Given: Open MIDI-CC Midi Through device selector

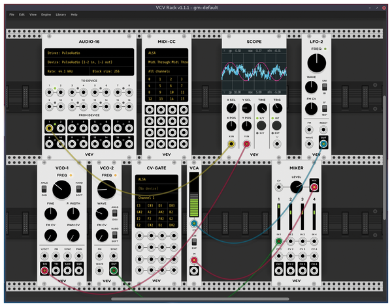Looking at the screenshot, I should (167, 62).
